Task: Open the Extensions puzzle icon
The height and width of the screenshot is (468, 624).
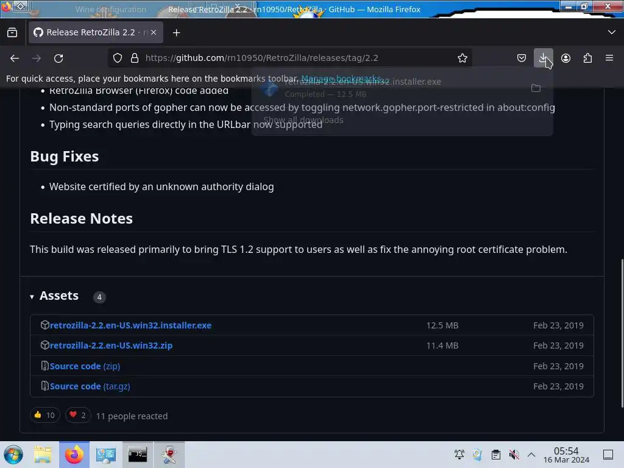Action: 587,58
